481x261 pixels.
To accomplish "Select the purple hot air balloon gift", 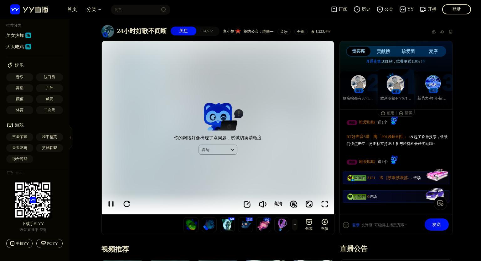I will (282, 225).
